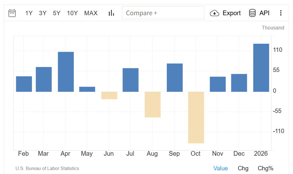
Task: Click the API text label
Action: click(264, 13)
